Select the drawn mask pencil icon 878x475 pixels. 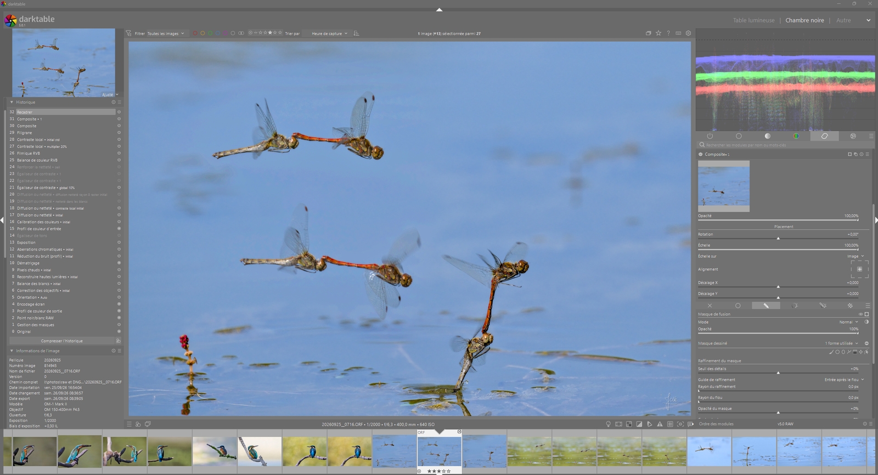click(766, 306)
